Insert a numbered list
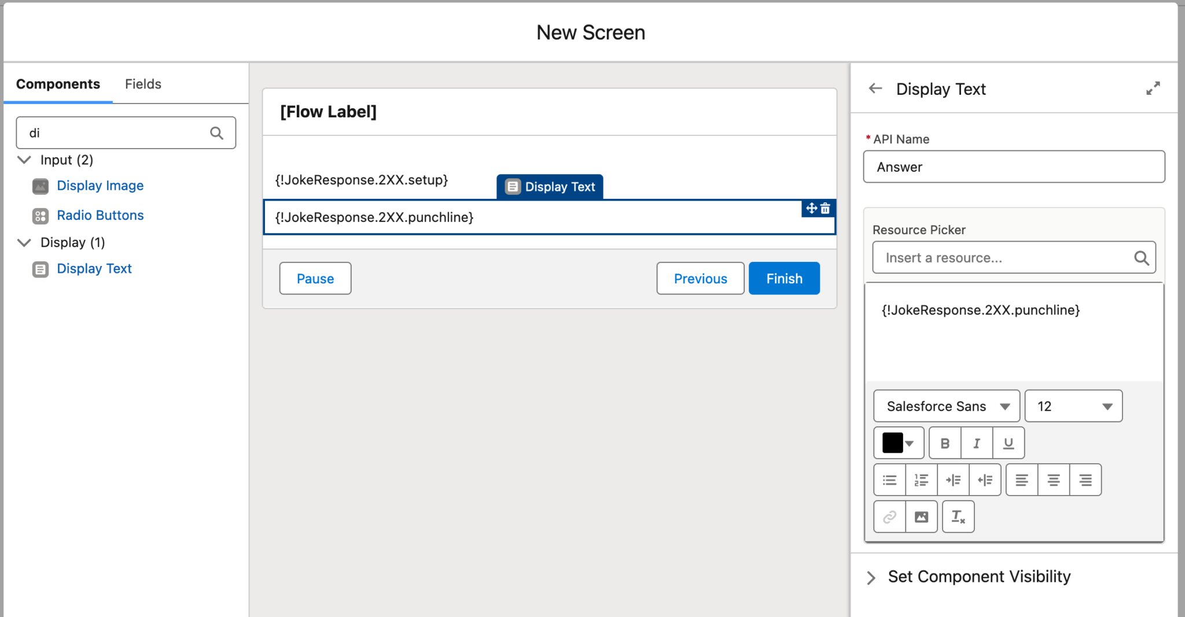The height and width of the screenshot is (617, 1185). [921, 479]
